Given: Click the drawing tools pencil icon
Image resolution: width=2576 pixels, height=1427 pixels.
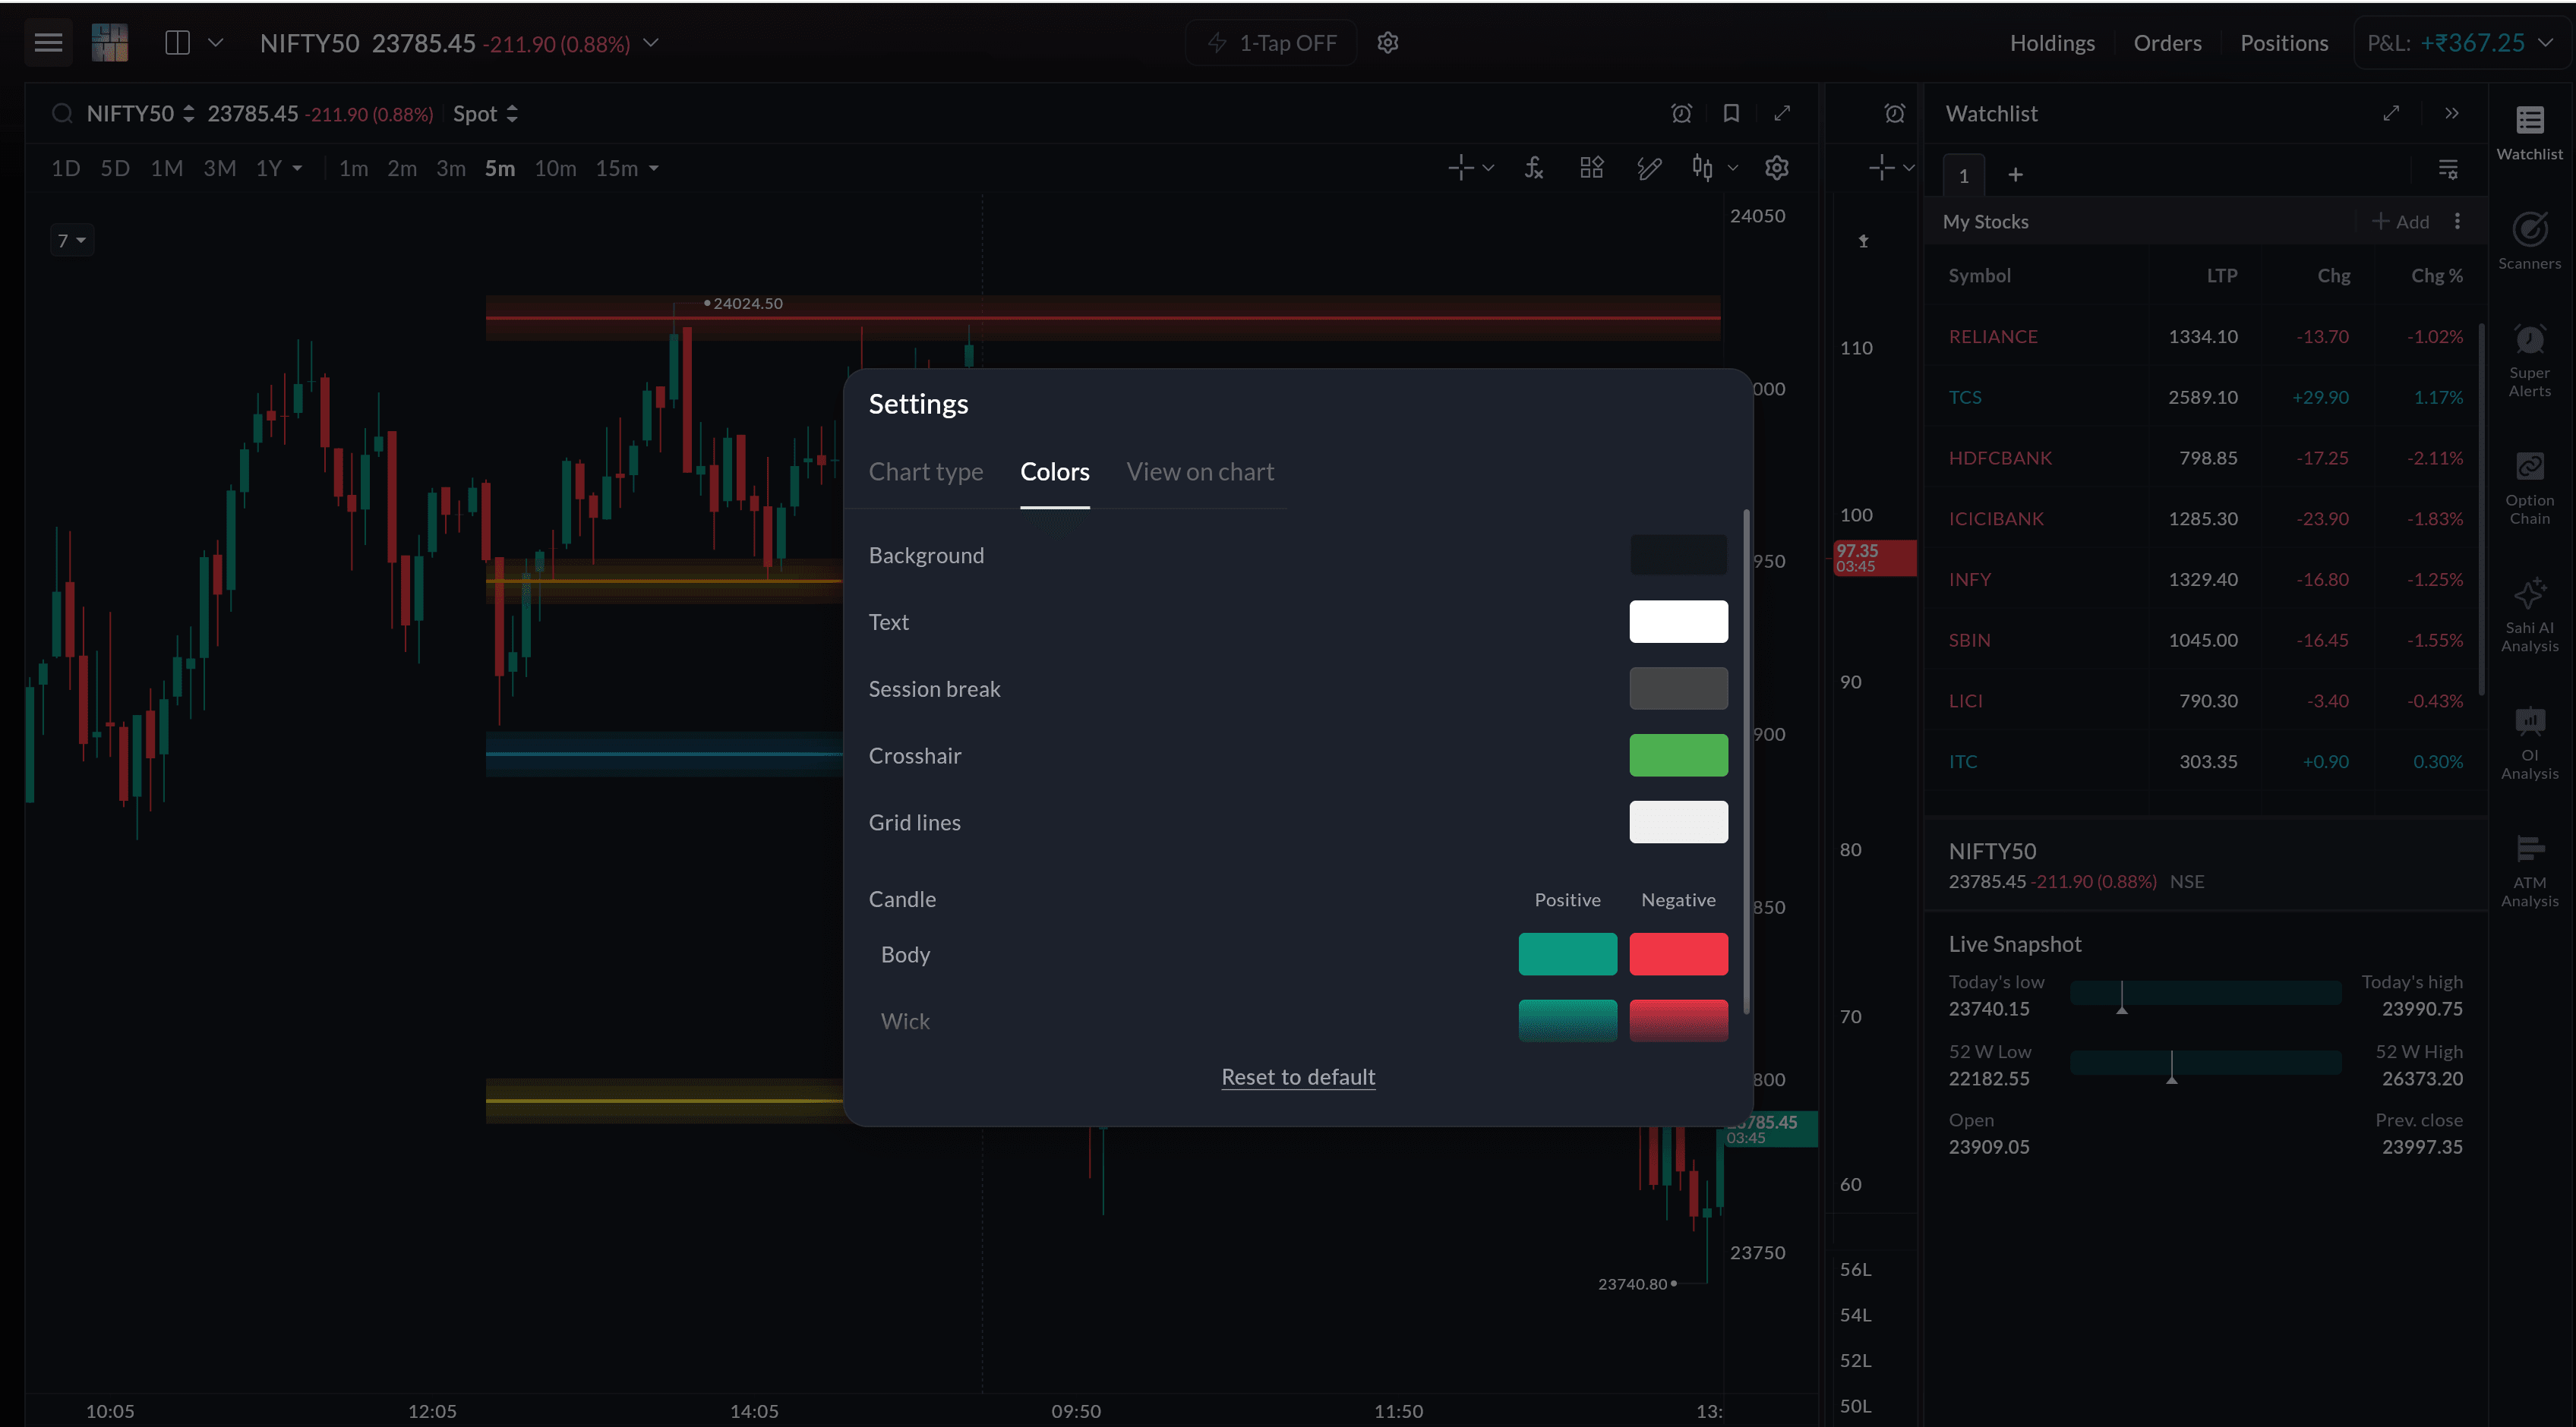Looking at the screenshot, I should pos(1649,168).
